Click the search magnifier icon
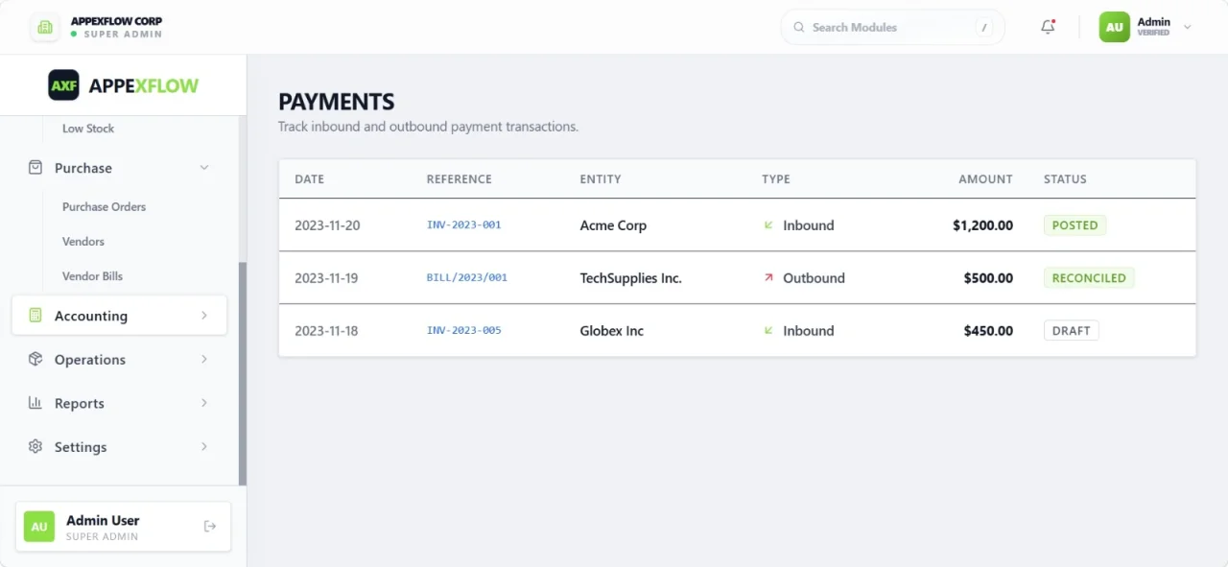Viewport: 1228px width, 567px height. pos(799,27)
